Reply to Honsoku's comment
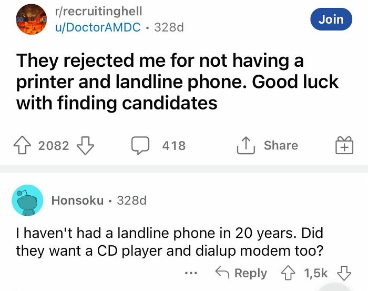The image size is (368, 291). point(250,273)
